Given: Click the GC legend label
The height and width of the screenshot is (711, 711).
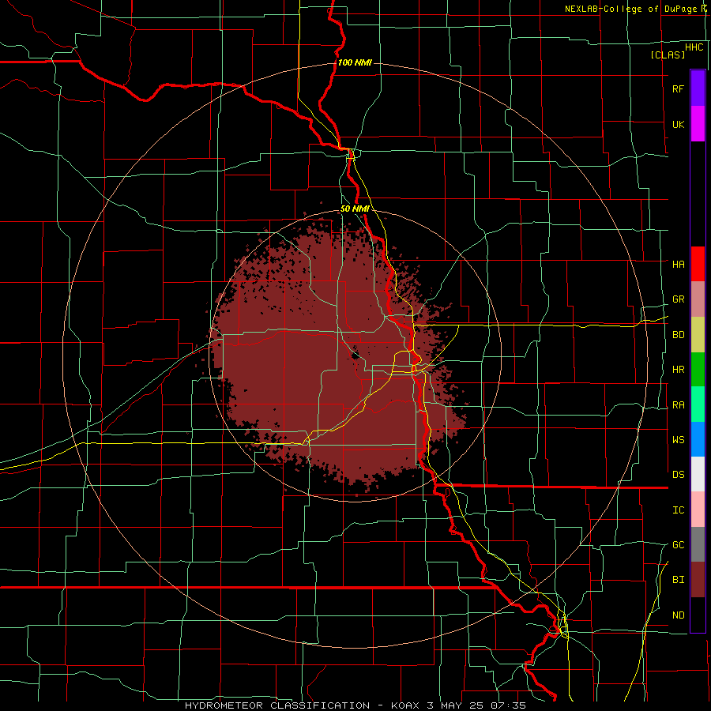Looking at the screenshot, I should click(x=678, y=545).
